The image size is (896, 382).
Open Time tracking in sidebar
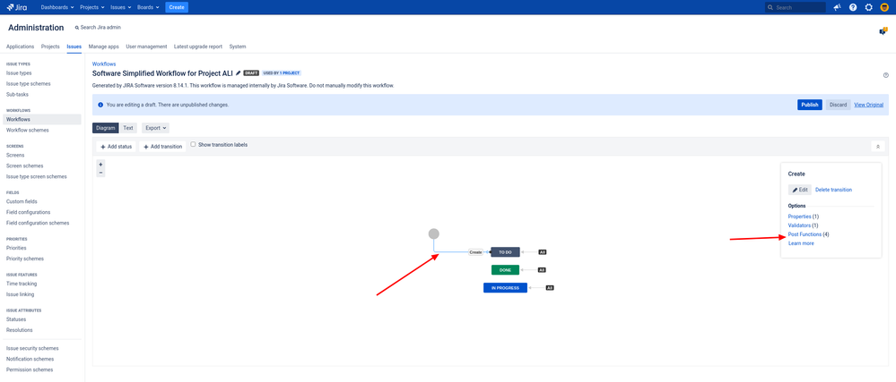coord(22,284)
